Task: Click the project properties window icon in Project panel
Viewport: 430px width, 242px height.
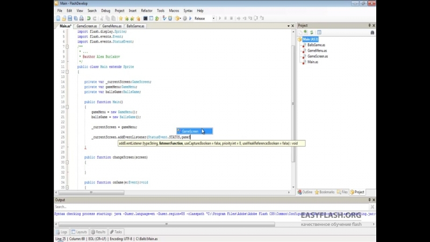Action: (x=319, y=32)
